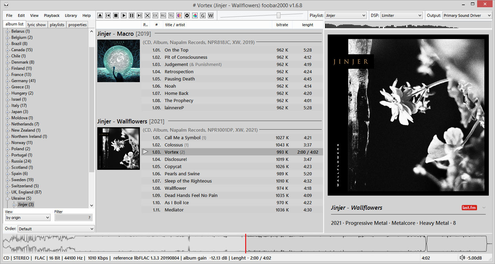Open the Playlist dropdown showing Jinjer
The height and width of the screenshot is (264, 495).
[x=346, y=15]
